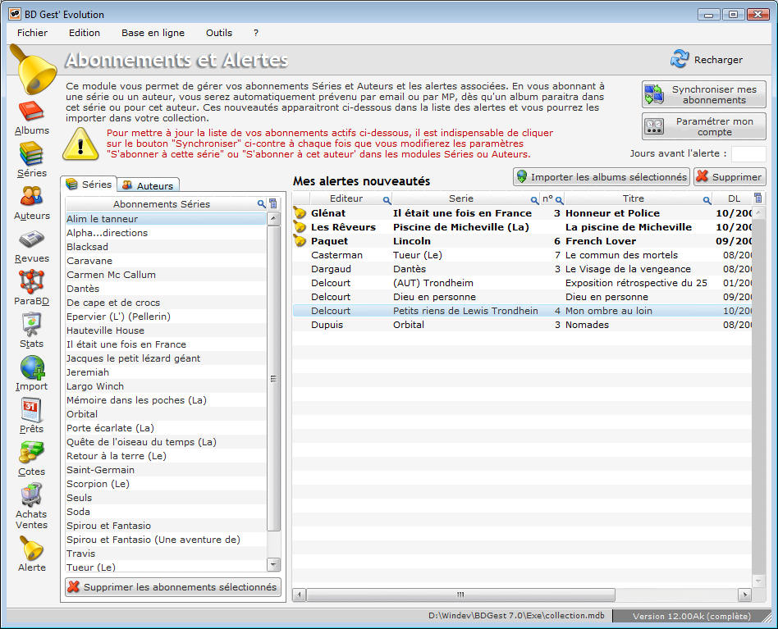
Task: Select Largo Winch in subscriptions list
Action: (x=95, y=386)
